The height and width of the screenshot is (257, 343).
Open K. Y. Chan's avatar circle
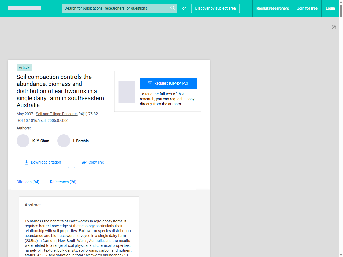(23, 141)
